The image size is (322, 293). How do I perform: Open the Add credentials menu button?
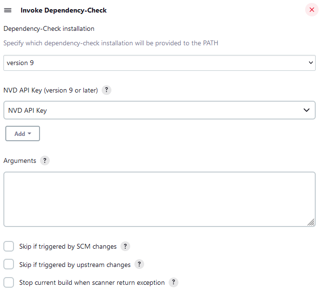23,133
